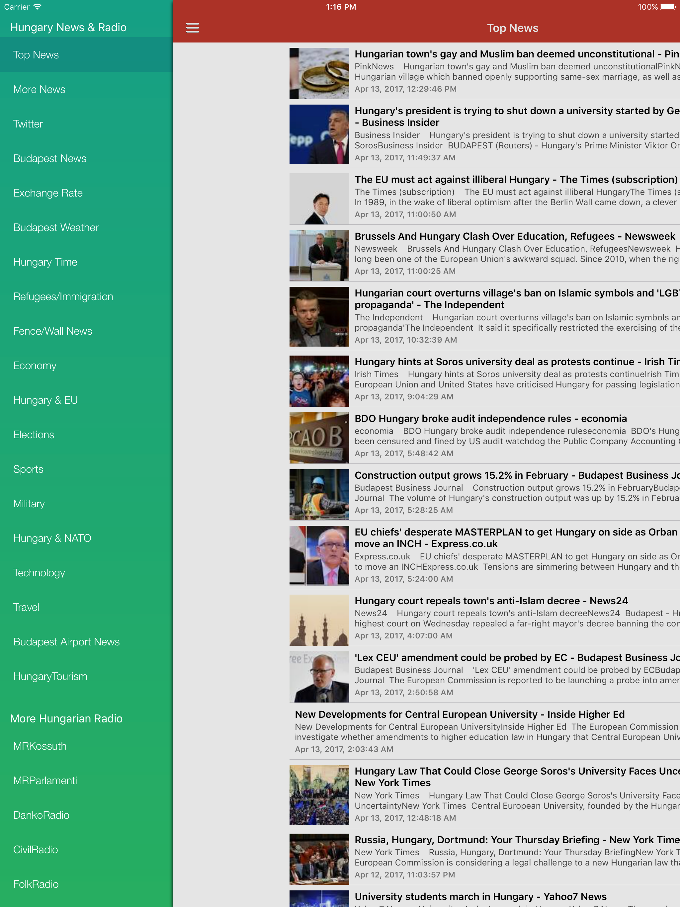Open Exchange Rate section
680x907 pixels.
click(86, 193)
